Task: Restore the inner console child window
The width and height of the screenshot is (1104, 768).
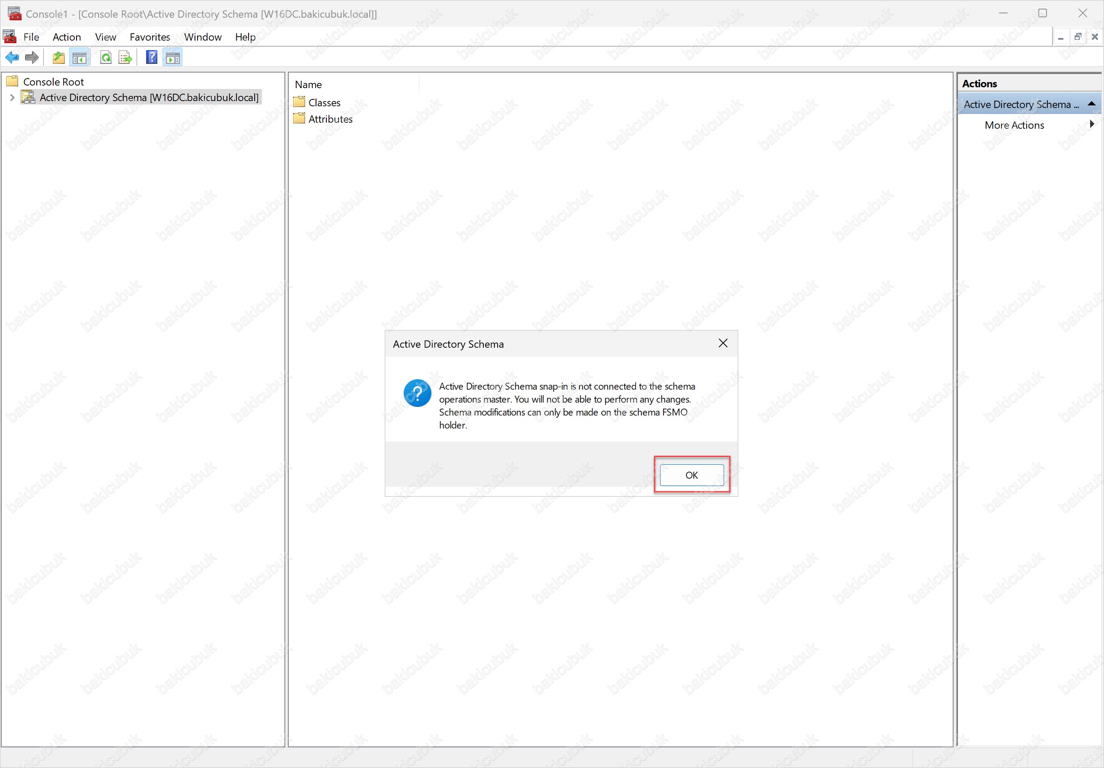Action: click(x=1078, y=37)
